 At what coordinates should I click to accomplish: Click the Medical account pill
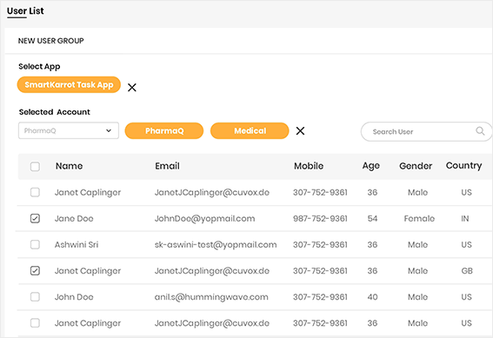click(250, 130)
